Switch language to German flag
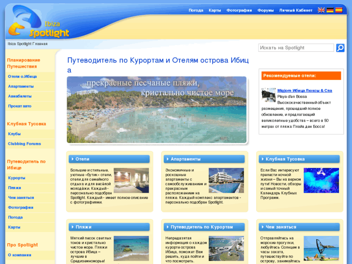Screen dimensions: 352x264 [330, 10]
